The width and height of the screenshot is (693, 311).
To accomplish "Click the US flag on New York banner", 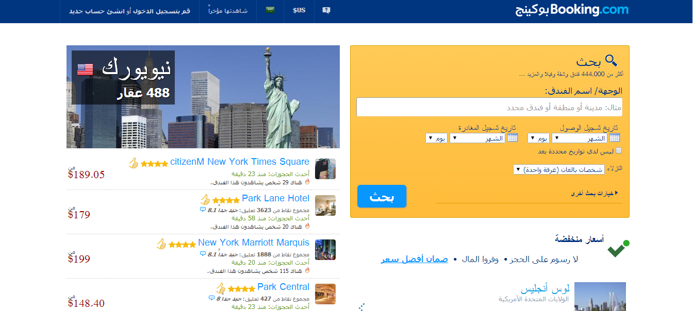I will (85, 69).
